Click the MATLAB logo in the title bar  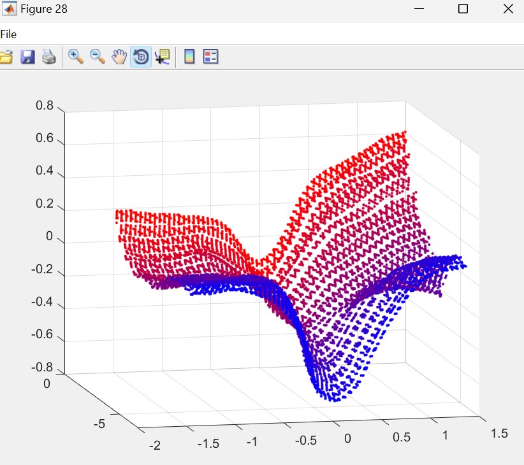tap(10, 9)
